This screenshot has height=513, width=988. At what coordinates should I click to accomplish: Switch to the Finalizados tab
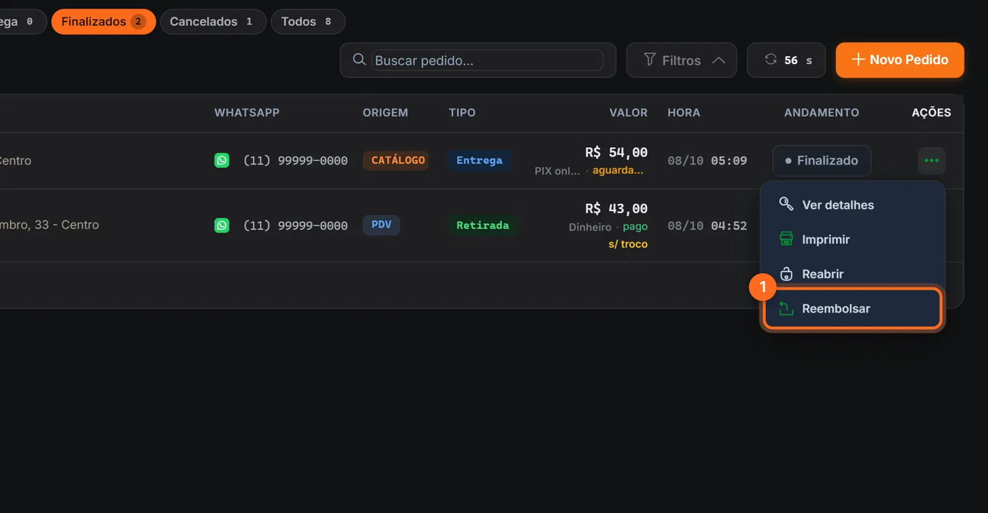point(103,22)
